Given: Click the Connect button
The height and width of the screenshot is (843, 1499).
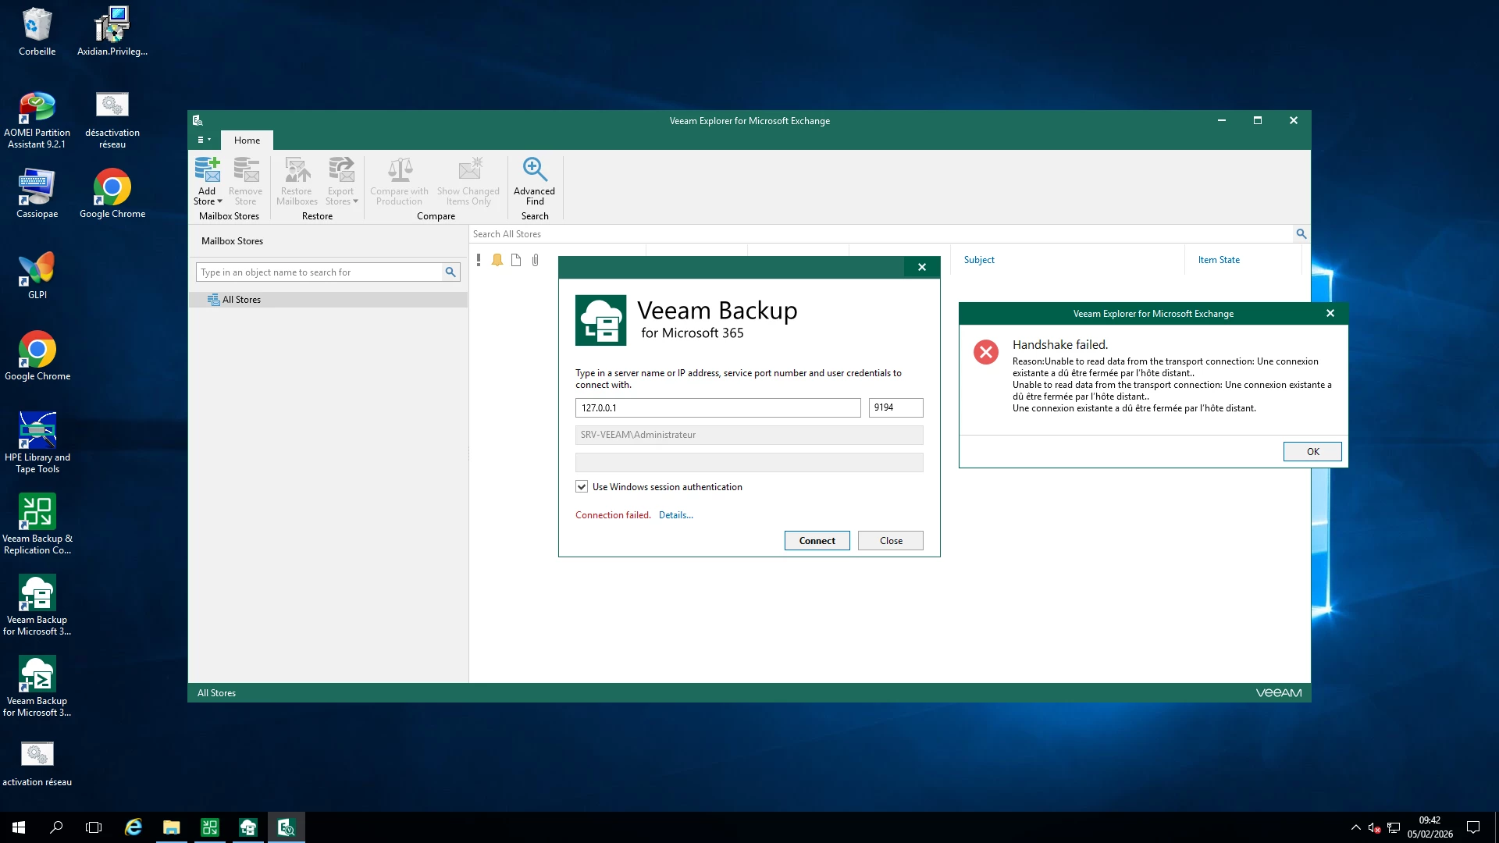Looking at the screenshot, I should (x=817, y=541).
